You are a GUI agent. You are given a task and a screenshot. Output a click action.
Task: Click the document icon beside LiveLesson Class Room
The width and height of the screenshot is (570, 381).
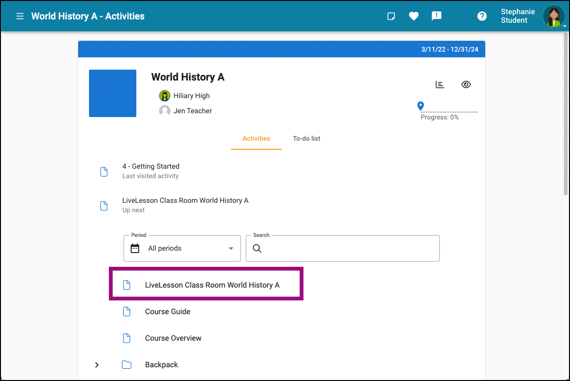coord(127,284)
